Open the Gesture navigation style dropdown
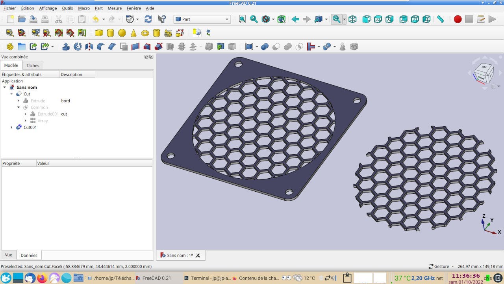Viewport: 504px width, 284px height. pos(441,267)
